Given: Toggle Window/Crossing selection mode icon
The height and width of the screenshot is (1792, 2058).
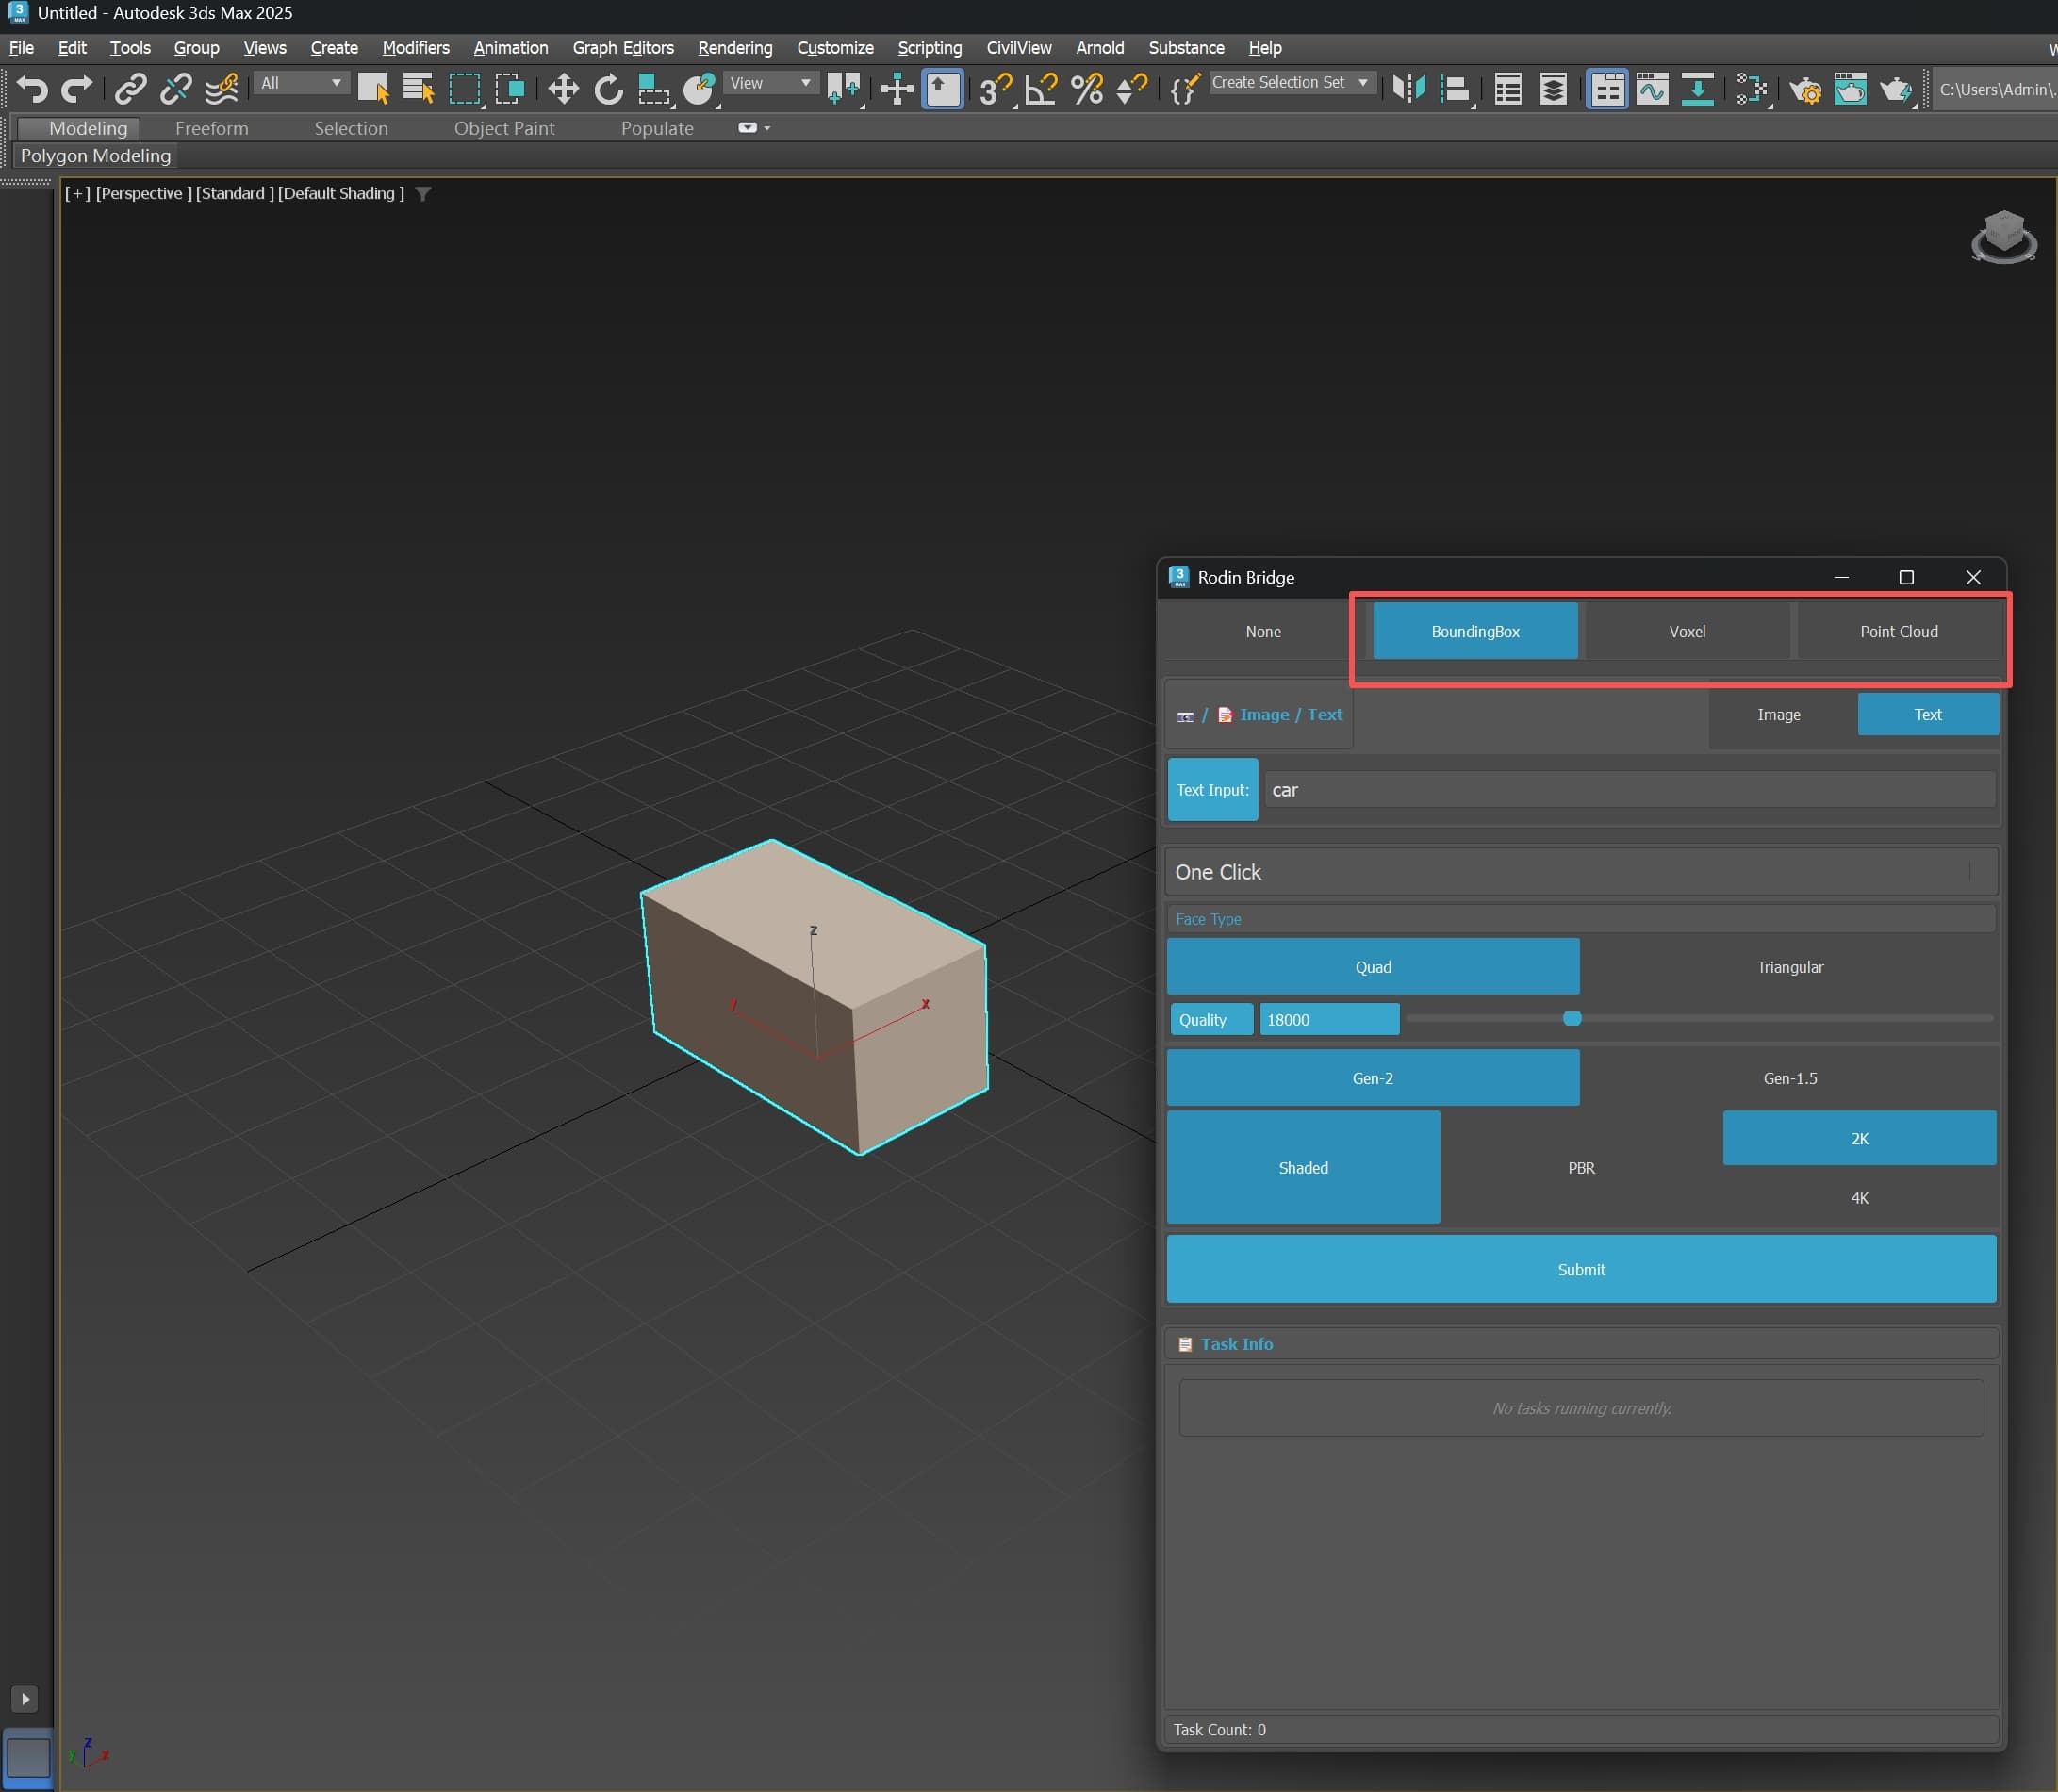Looking at the screenshot, I should [x=510, y=89].
